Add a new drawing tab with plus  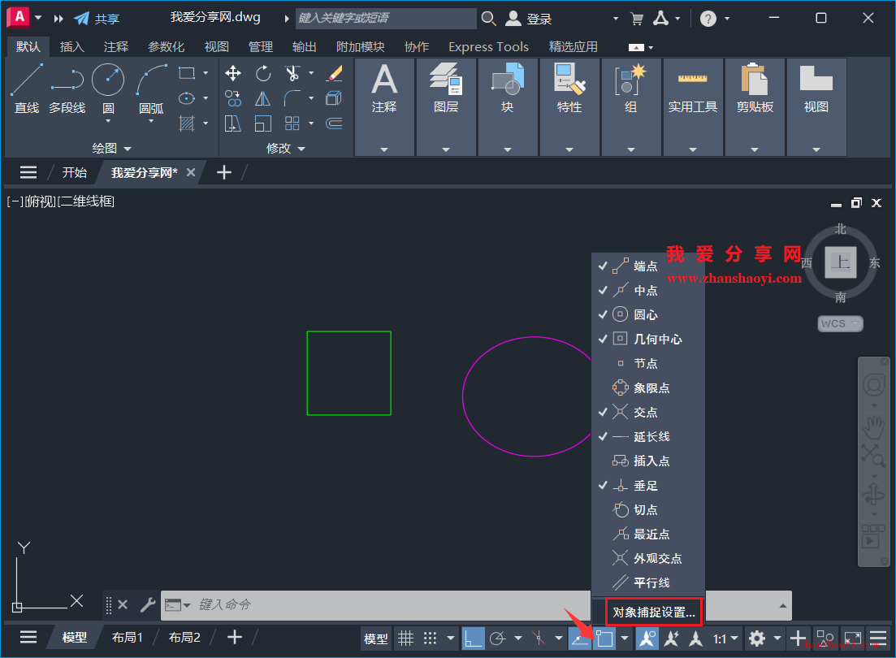224,173
